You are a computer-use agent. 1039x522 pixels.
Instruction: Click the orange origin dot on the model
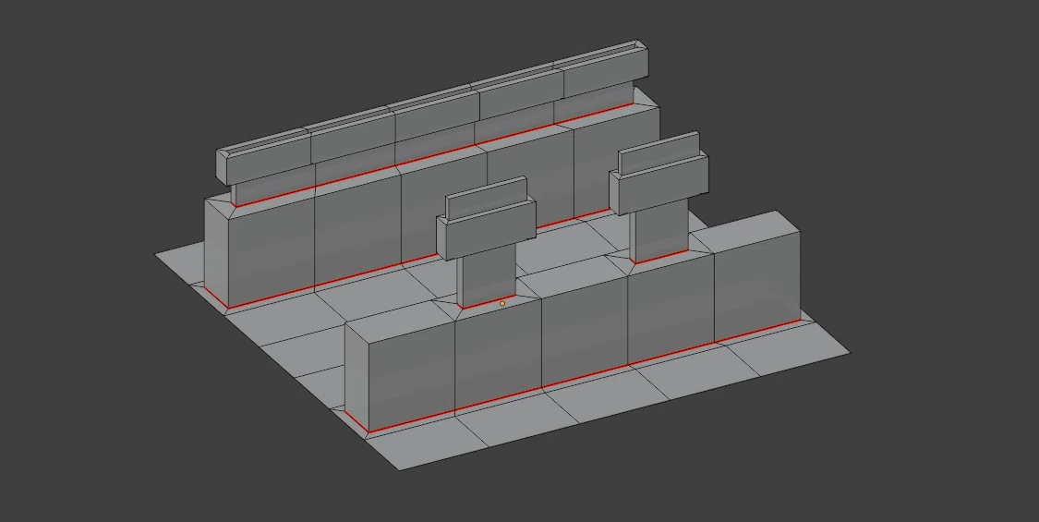click(x=502, y=304)
